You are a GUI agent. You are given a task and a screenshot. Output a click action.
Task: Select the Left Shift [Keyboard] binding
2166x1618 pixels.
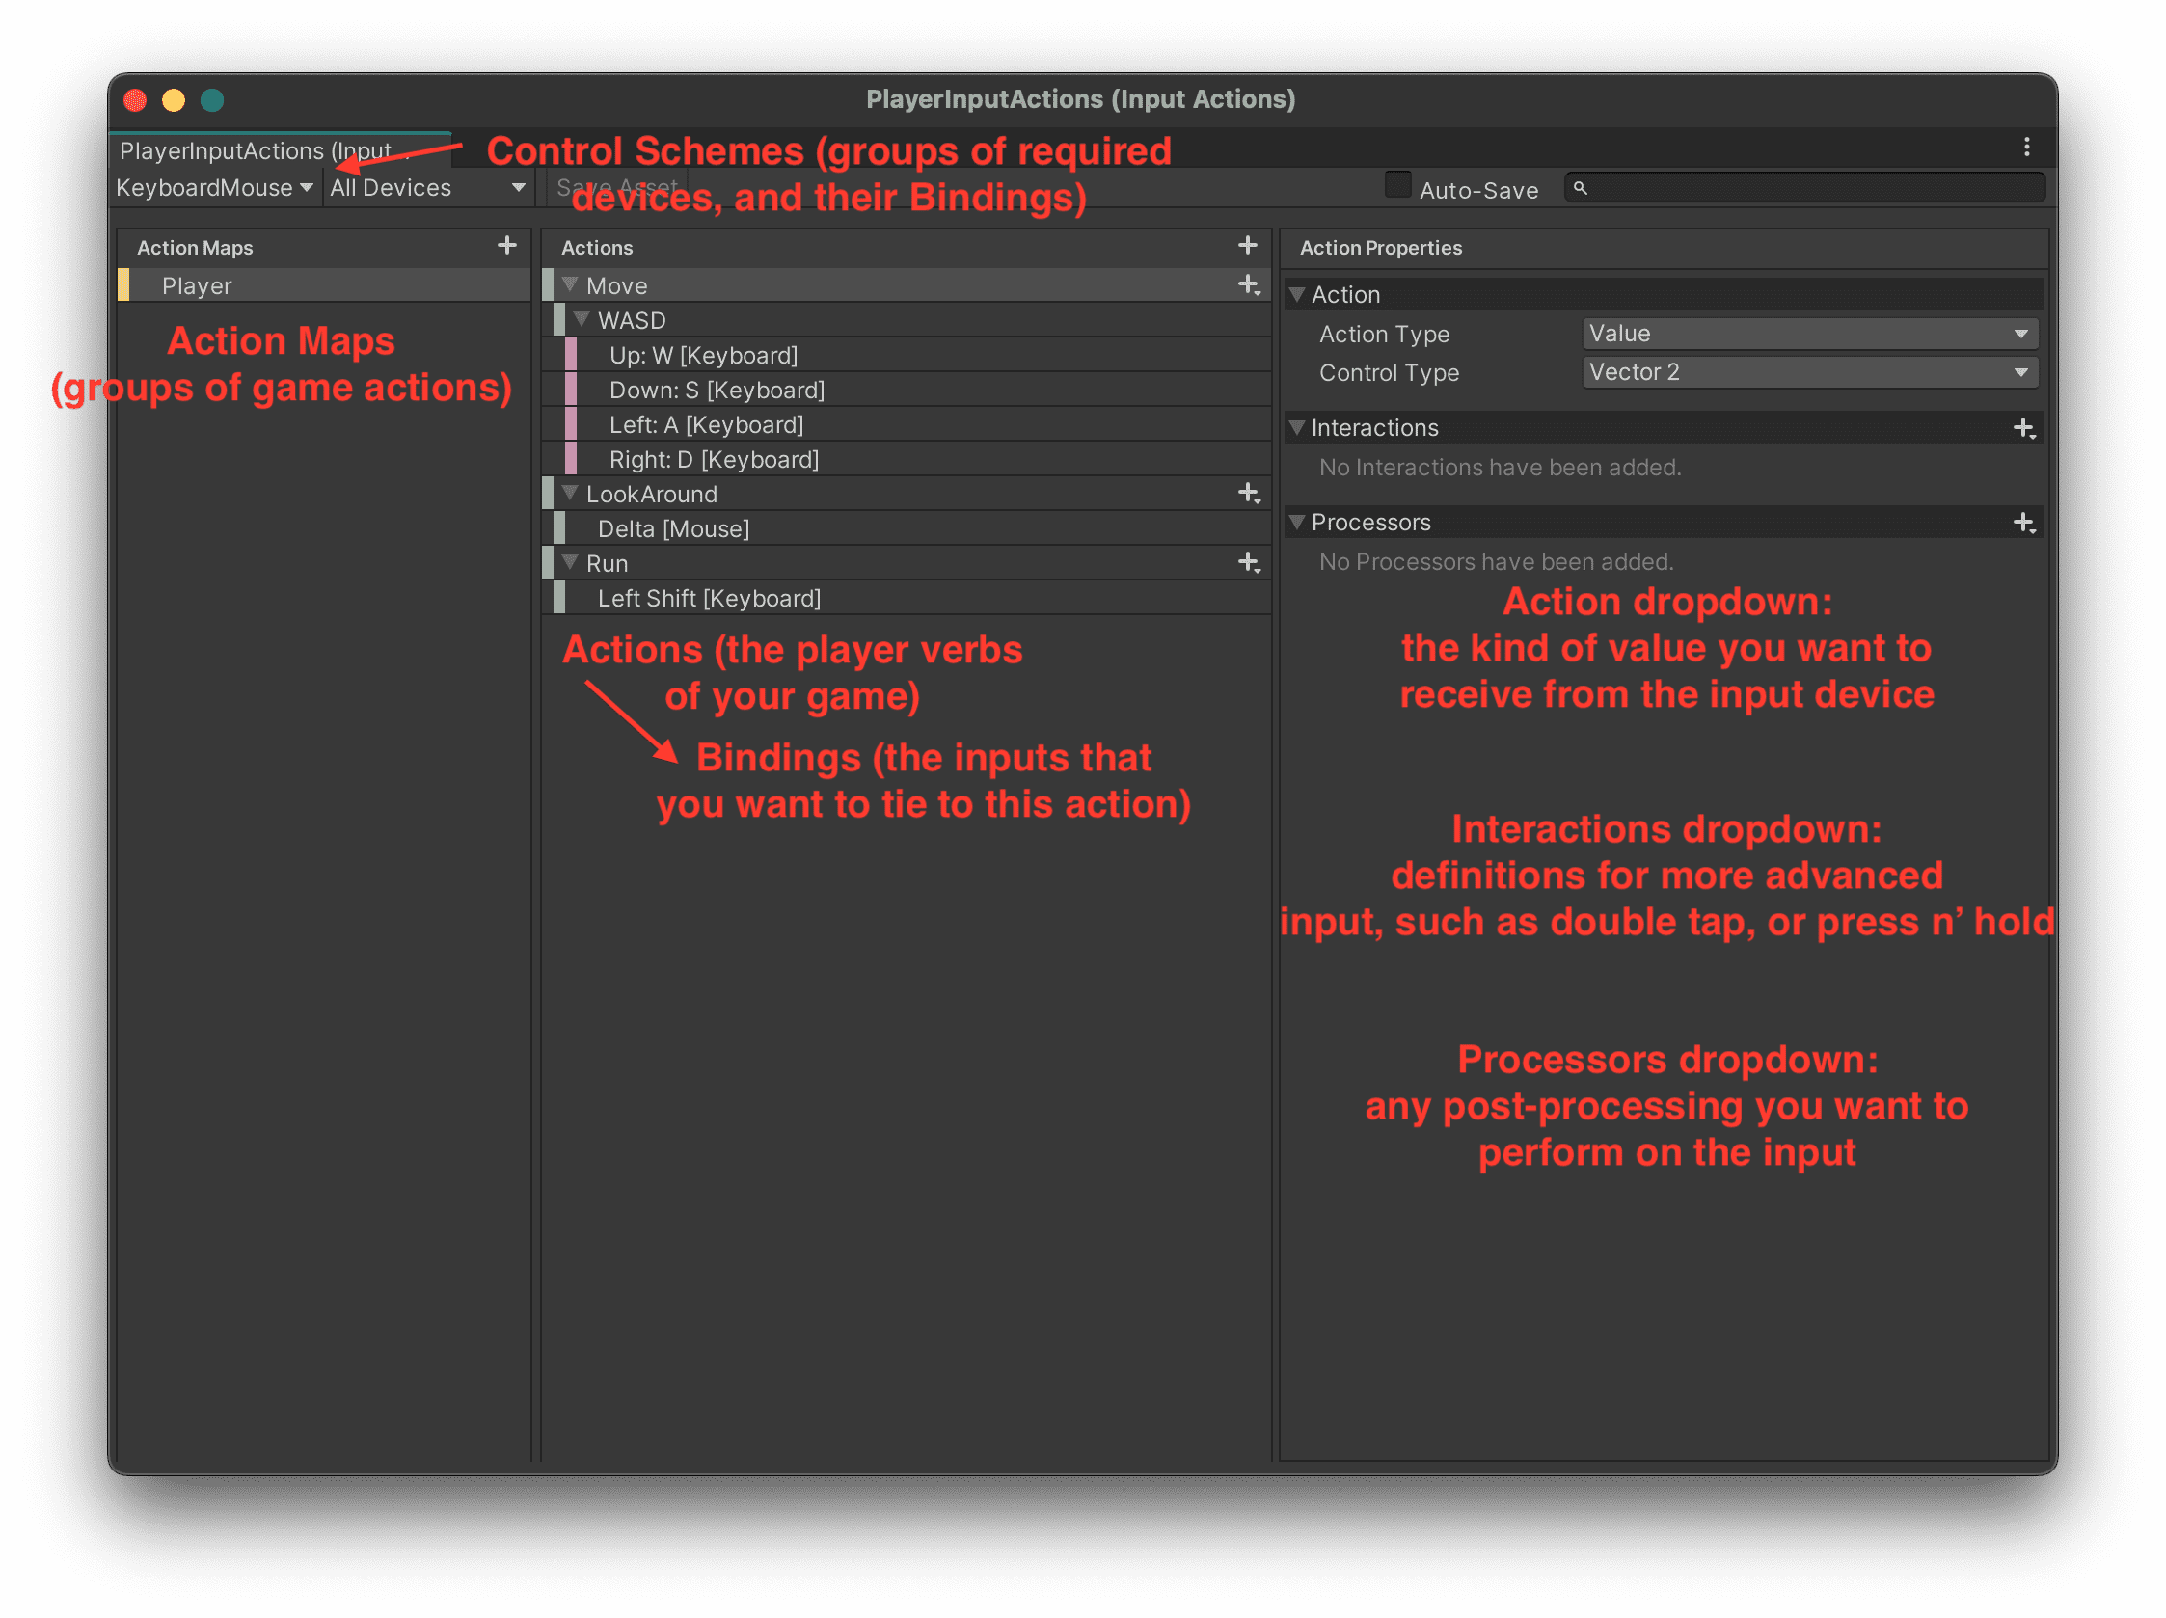709,598
